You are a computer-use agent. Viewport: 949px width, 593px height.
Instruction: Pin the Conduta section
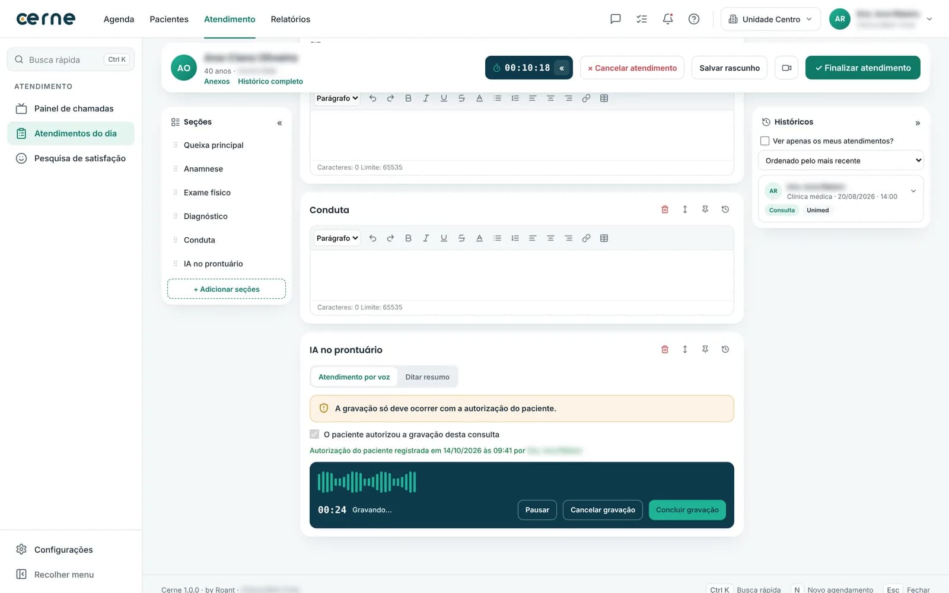click(705, 209)
